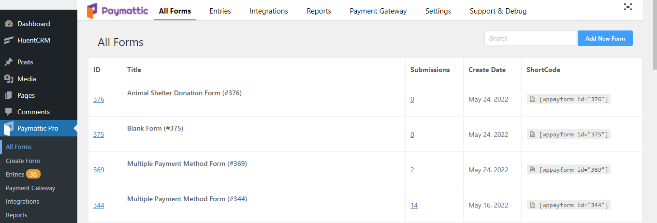This screenshot has height=223, width=657.
Task: Click the Add New Form button
Action: (x=605, y=38)
